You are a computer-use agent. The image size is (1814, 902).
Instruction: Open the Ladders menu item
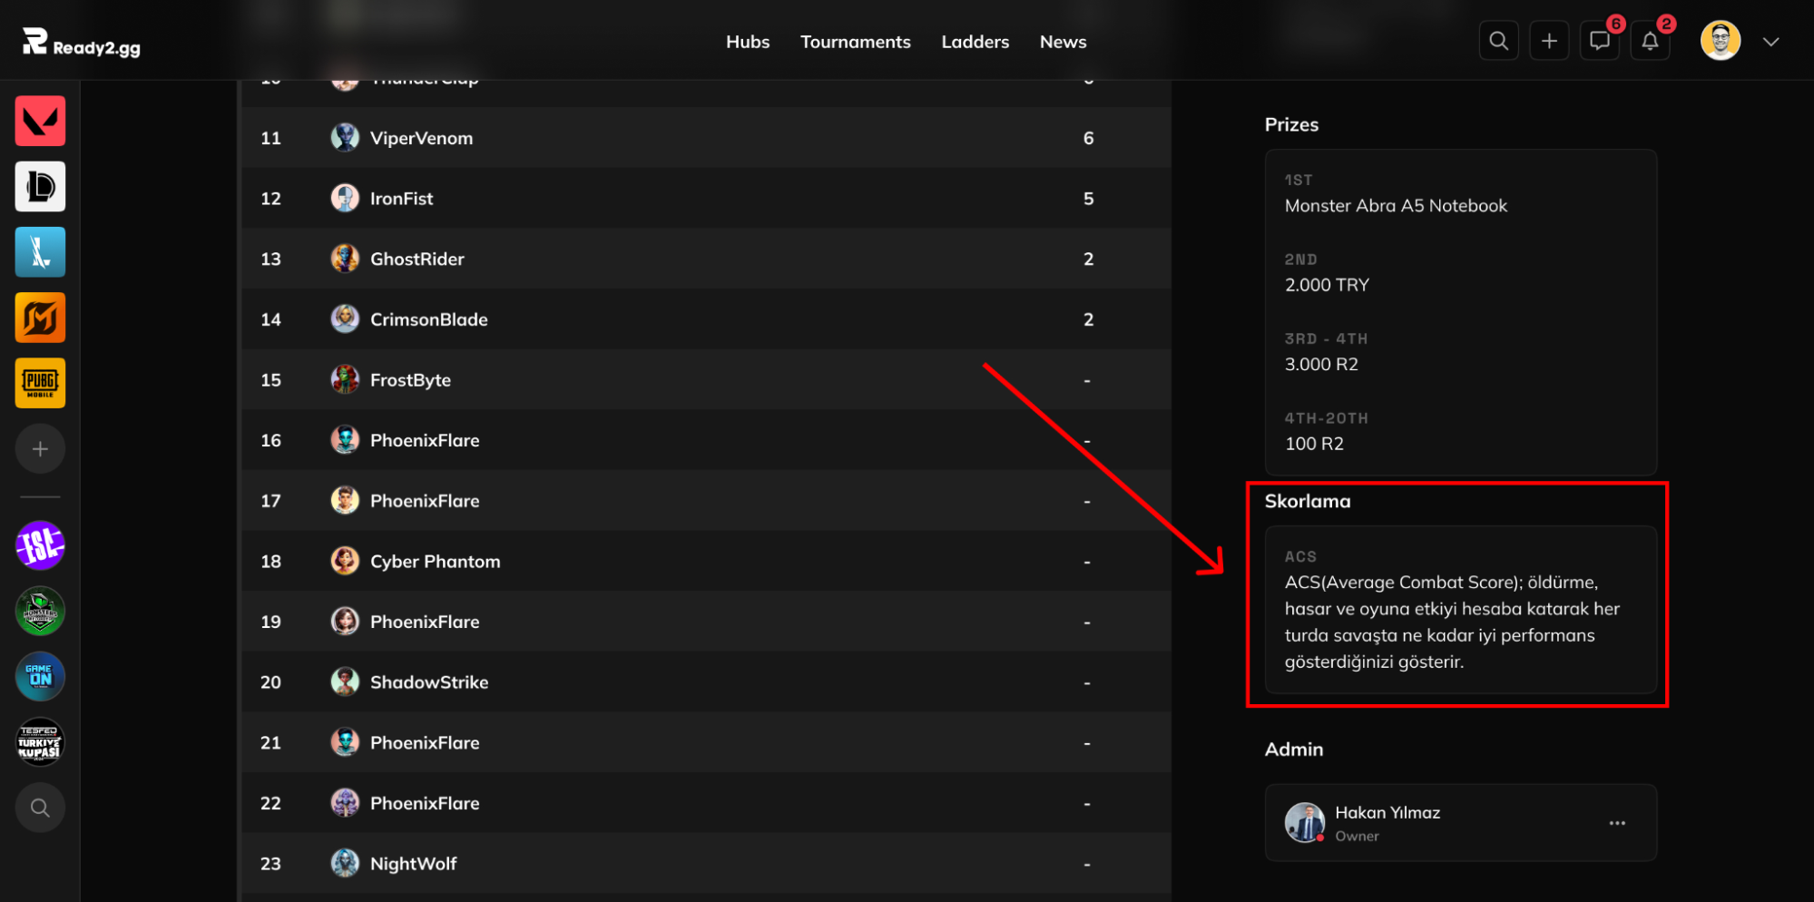[x=975, y=42]
